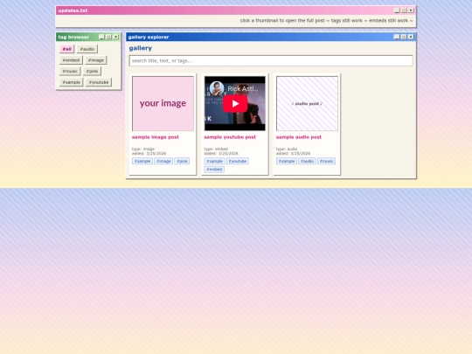The height and width of the screenshot is (354, 472).
Task: Play the Rick Astley YouTube video
Action: pos(235,103)
